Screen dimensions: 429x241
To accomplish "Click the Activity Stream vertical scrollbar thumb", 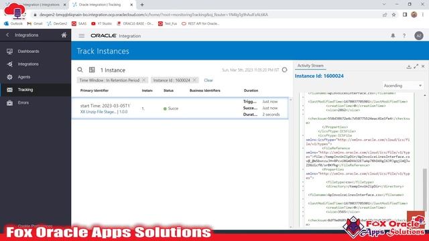I will [424, 189].
